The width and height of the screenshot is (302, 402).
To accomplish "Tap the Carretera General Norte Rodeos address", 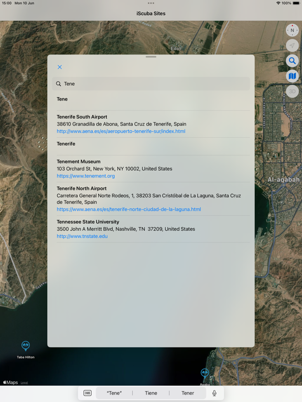I will (x=149, y=199).
